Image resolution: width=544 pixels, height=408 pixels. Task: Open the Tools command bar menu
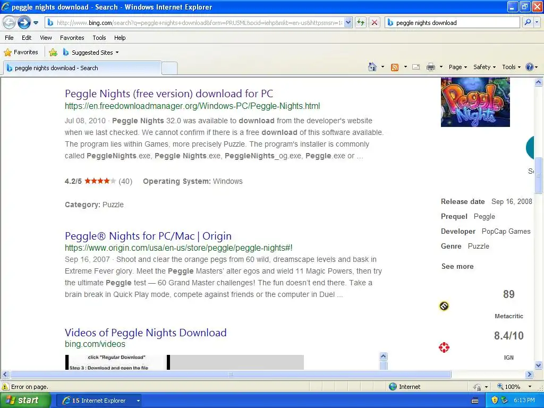pos(511,67)
